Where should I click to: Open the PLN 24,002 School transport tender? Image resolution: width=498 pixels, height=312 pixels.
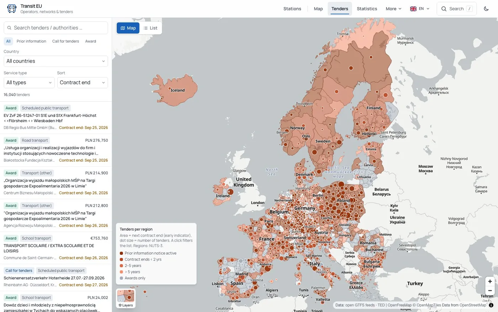tap(56, 302)
